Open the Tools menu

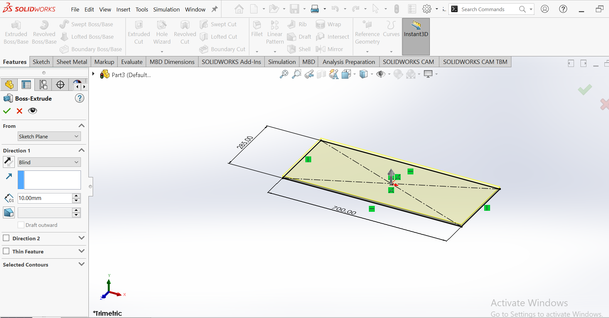(x=142, y=10)
